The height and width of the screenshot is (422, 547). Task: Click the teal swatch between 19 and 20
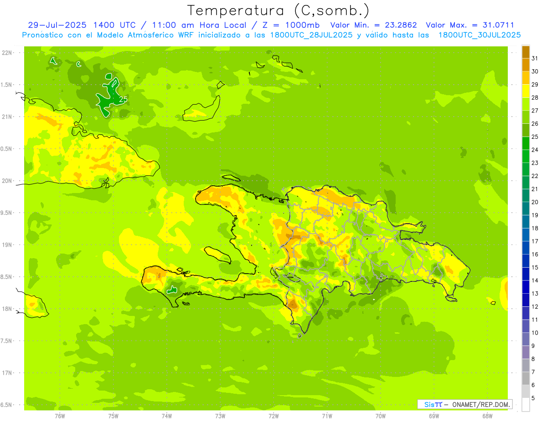526,208
